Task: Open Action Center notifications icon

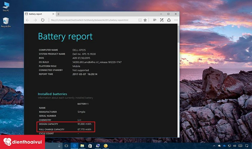Action: (x=247, y=146)
